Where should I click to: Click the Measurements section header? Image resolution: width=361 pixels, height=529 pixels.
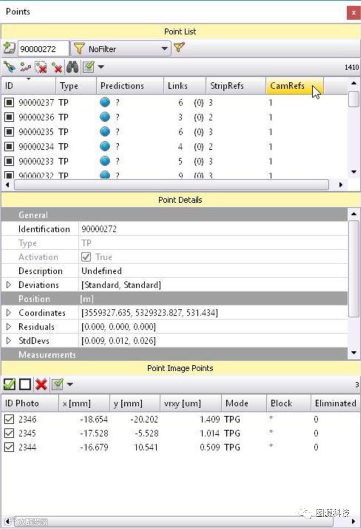coord(174,355)
